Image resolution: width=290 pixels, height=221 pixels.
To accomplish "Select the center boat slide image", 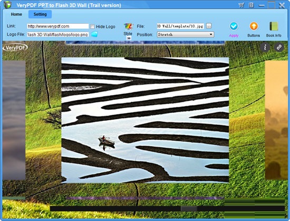I will pyautogui.click(x=145, y=120).
